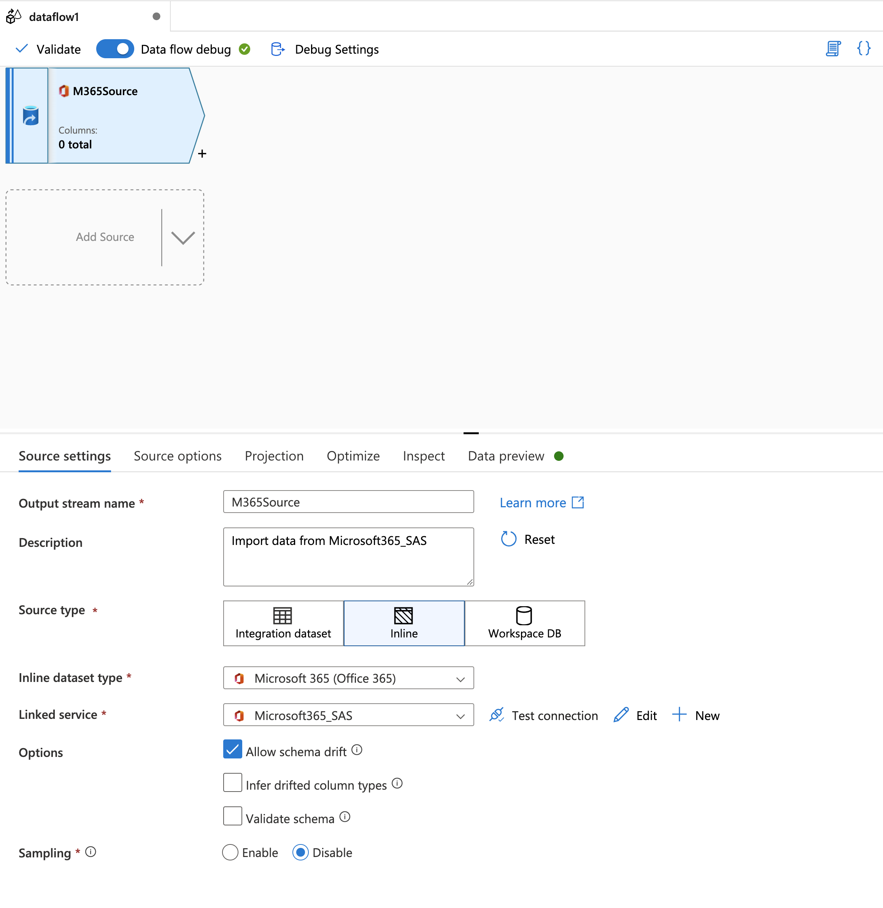Image resolution: width=883 pixels, height=908 pixels.
Task: Switch to the Projection tab
Action: [274, 455]
